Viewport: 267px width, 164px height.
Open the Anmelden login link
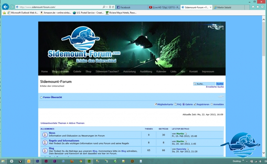(x=218, y=104)
